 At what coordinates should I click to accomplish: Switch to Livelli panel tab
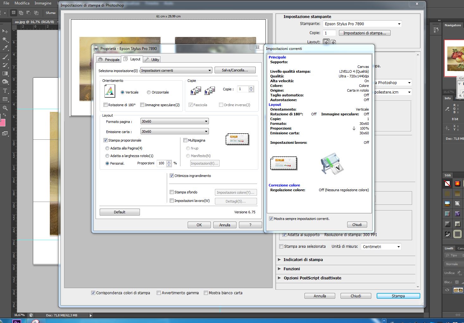tap(449, 248)
